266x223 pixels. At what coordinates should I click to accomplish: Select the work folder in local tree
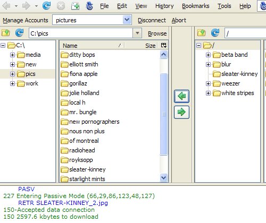pyautogui.click(x=28, y=83)
